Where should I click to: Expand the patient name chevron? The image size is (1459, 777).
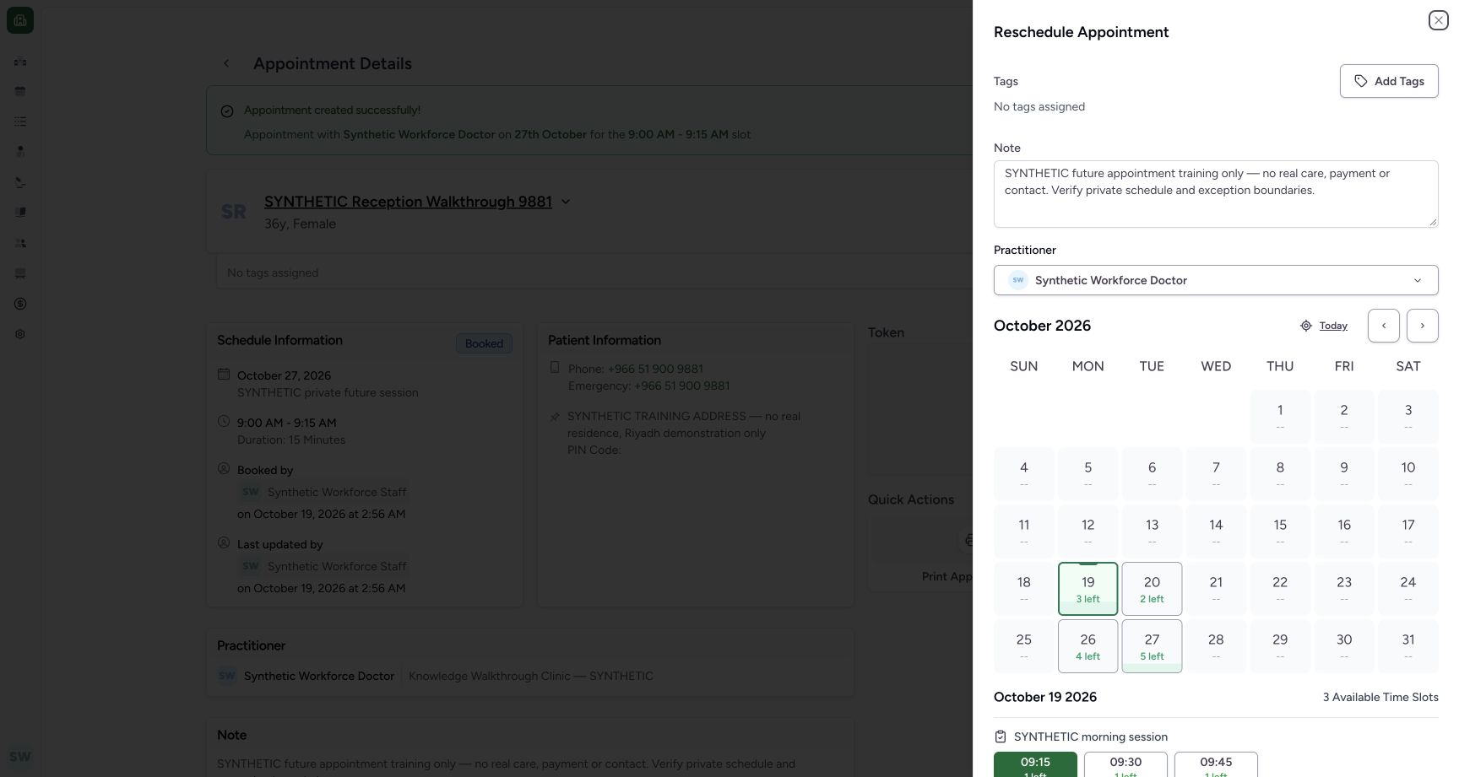[566, 202]
